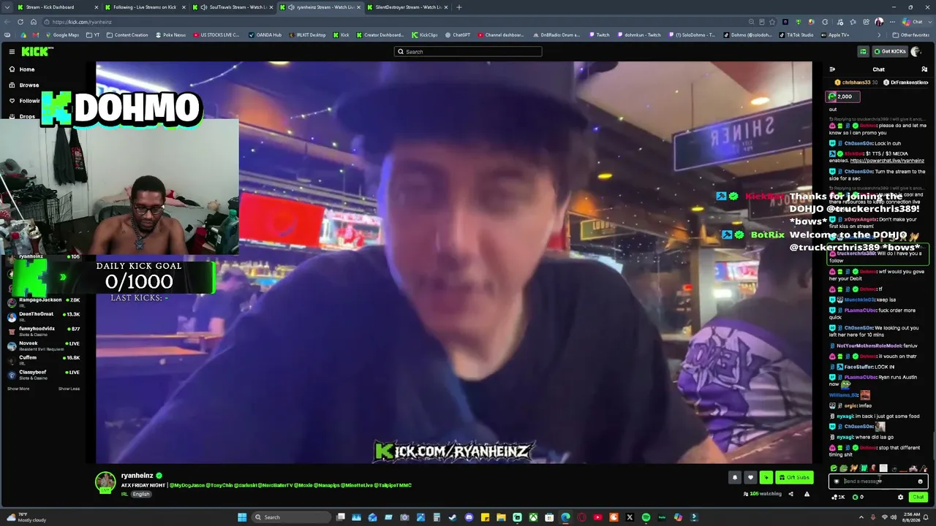Viewport: 936px width, 526px height.
Task: Open funnyhoodvidz channel in the sidebar
Action: click(44, 331)
